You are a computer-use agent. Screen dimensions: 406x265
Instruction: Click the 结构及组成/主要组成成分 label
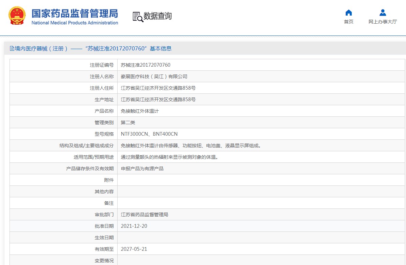coord(86,146)
